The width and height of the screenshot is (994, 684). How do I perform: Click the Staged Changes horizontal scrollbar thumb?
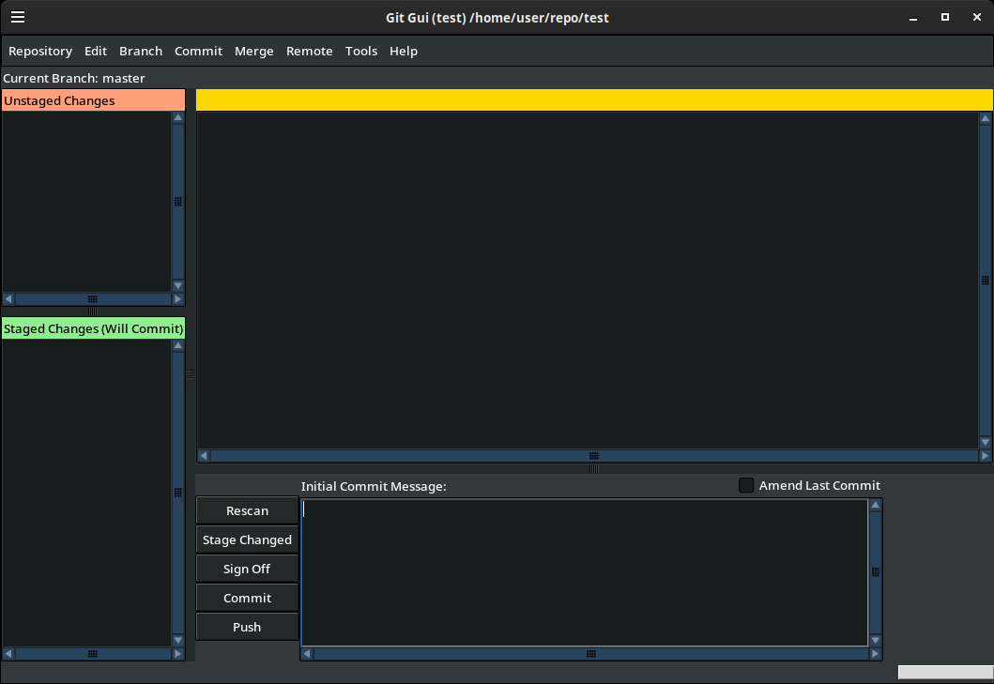point(93,654)
